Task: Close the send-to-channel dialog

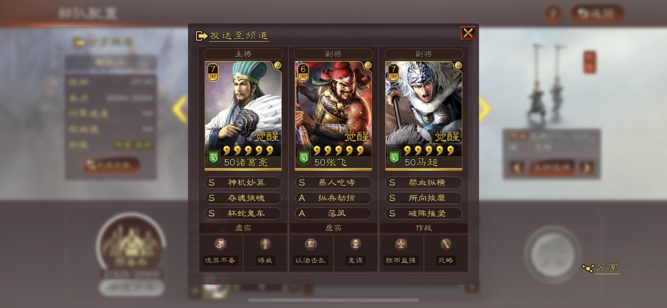Action: [468, 33]
